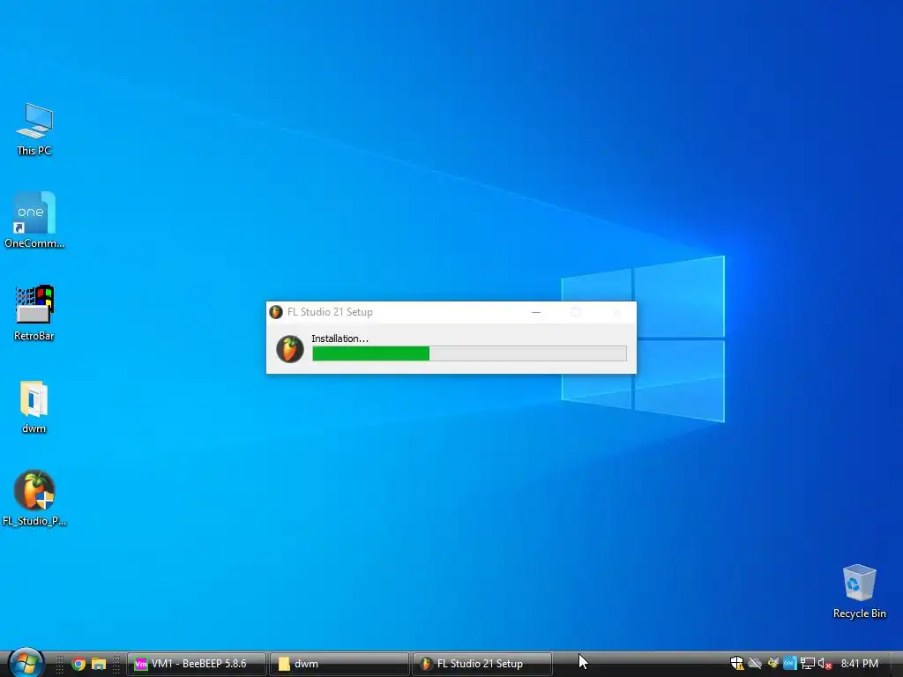This screenshot has width=903, height=677.
Task: Select the RetroBar desktop icon
Action: (34, 313)
